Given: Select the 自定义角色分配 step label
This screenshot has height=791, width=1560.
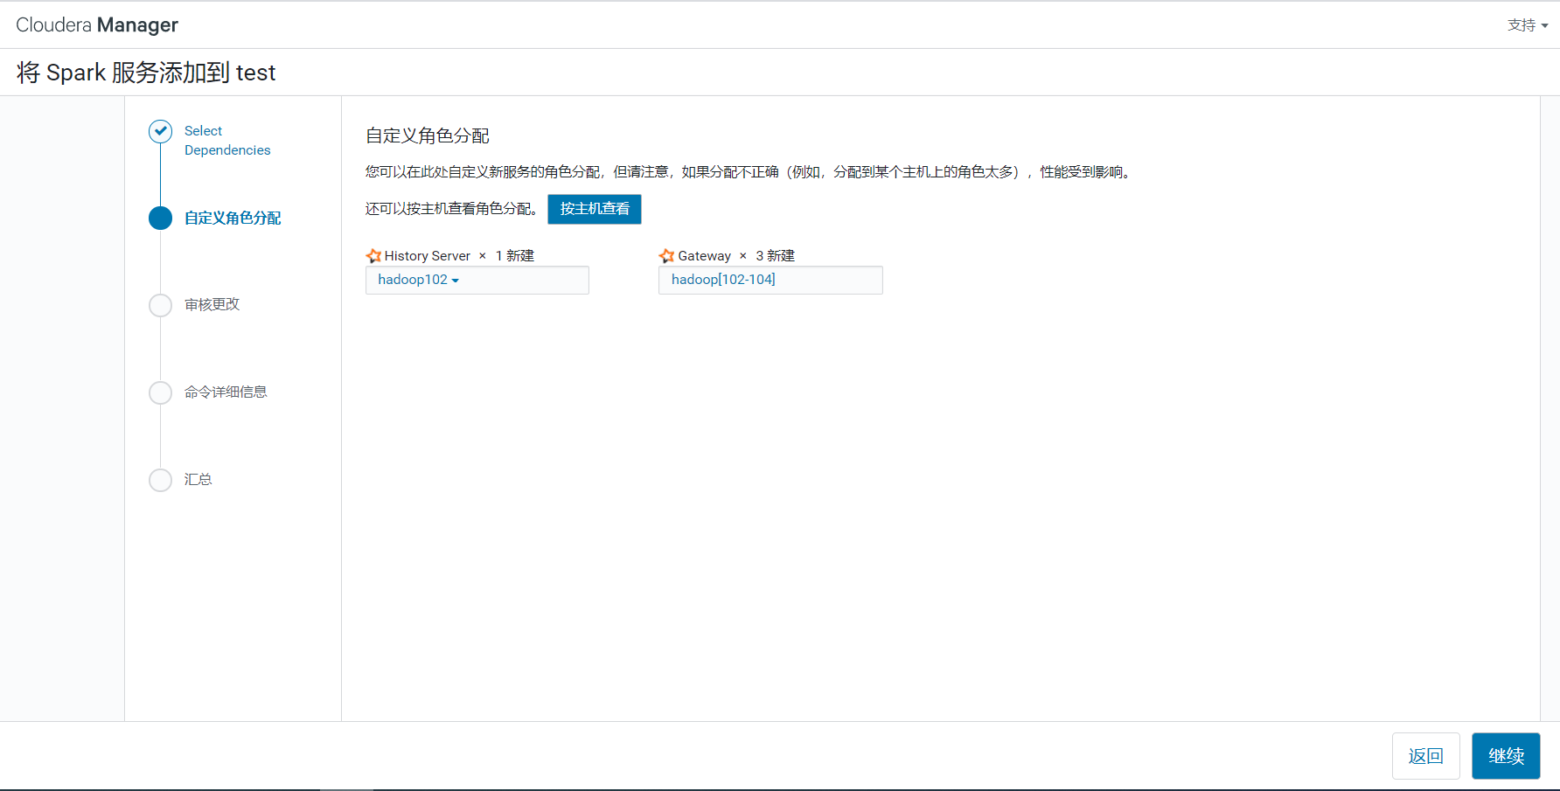Looking at the screenshot, I should tap(233, 218).
